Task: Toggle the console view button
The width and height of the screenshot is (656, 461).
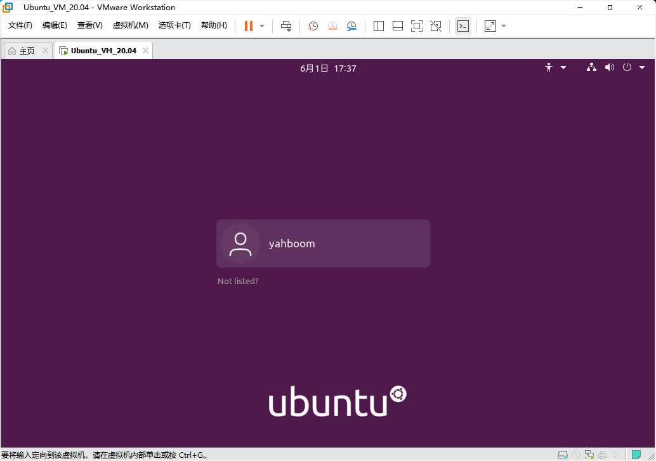Action: pyautogui.click(x=463, y=26)
